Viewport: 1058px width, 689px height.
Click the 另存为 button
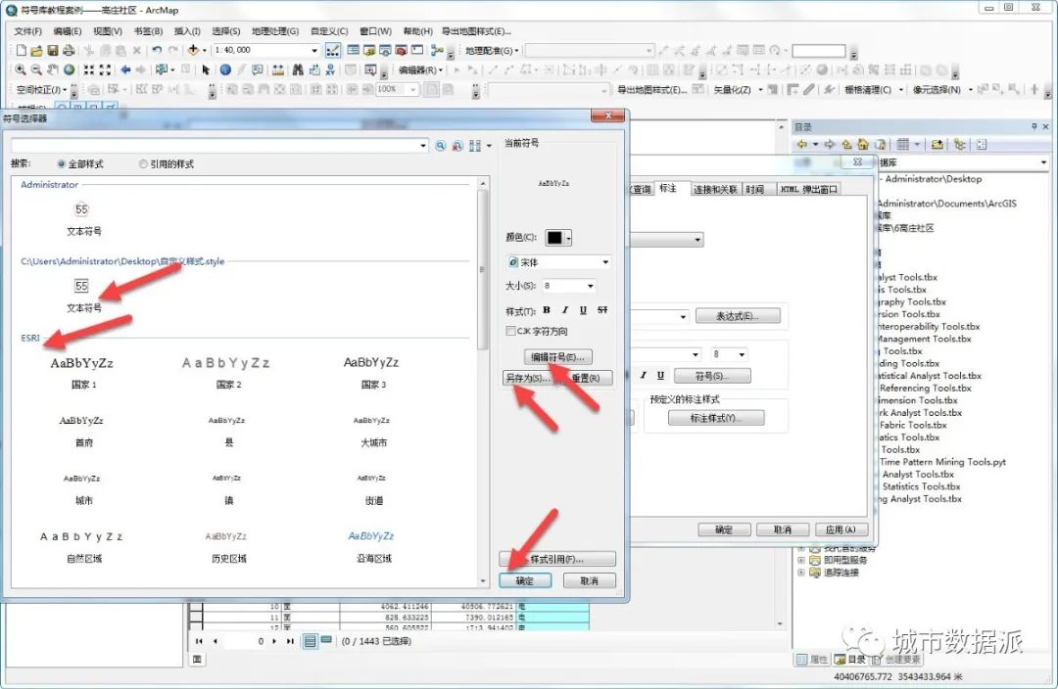click(527, 378)
